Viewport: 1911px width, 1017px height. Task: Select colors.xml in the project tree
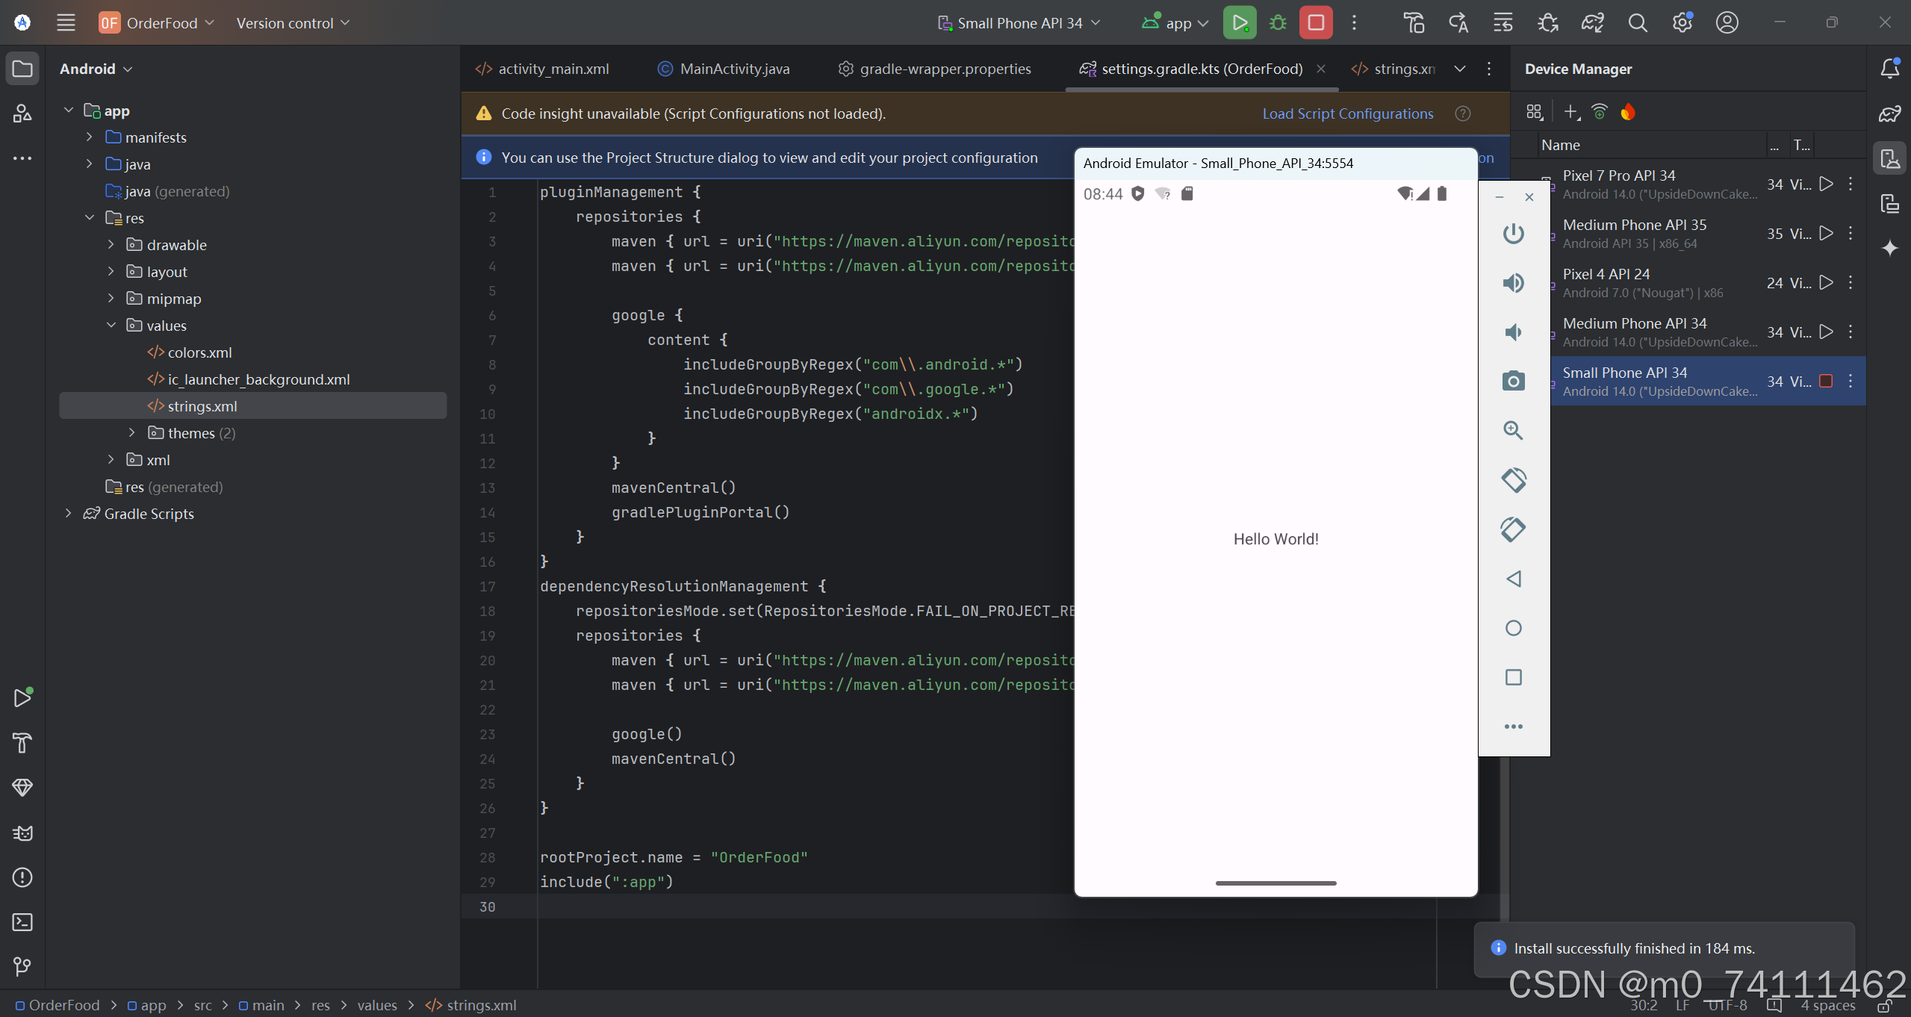tap(199, 352)
